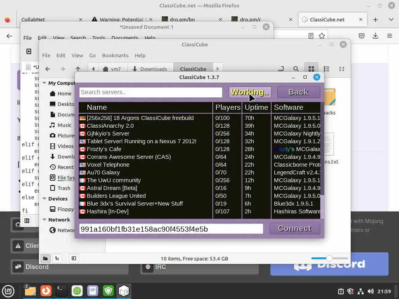Open Edit menu in ClassiCube file manager

(61, 55)
